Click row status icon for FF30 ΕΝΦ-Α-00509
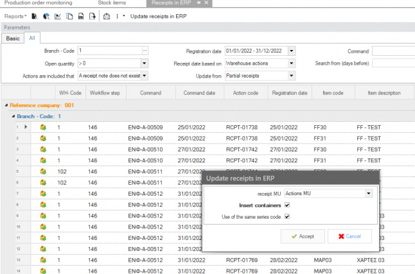 tap(43, 127)
